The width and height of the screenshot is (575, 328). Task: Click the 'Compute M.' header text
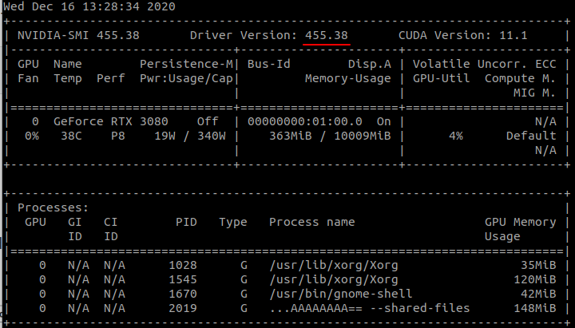click(x=521, y=78)
